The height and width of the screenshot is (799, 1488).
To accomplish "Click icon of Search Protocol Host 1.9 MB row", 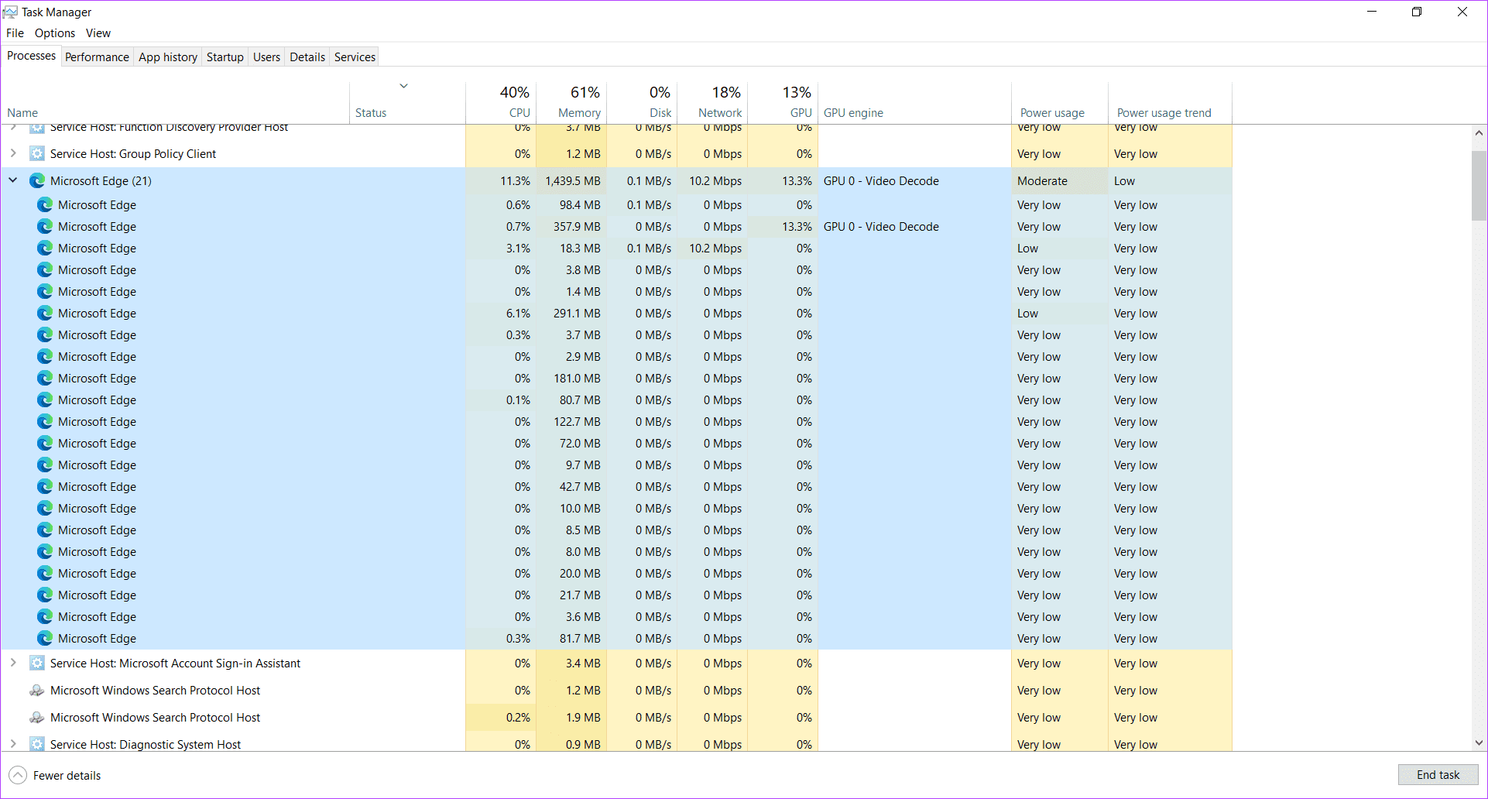I will [x=37, y=717].
